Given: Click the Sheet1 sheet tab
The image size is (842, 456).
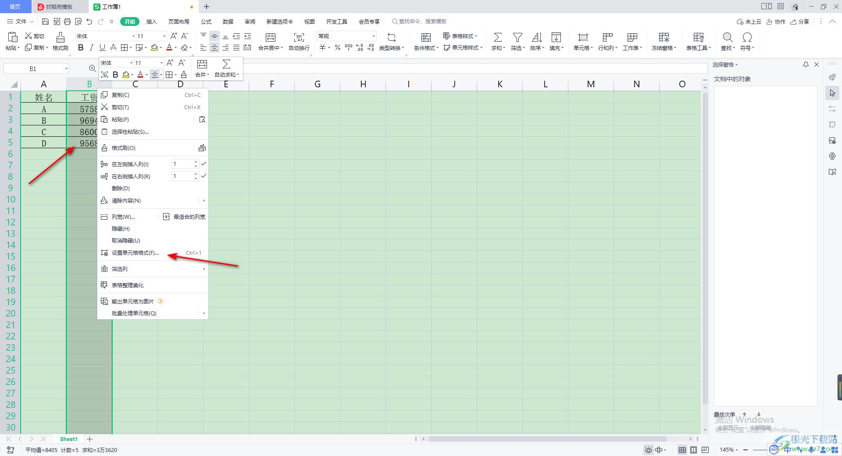Looking at the screenshot, I should tap(69, 439).
